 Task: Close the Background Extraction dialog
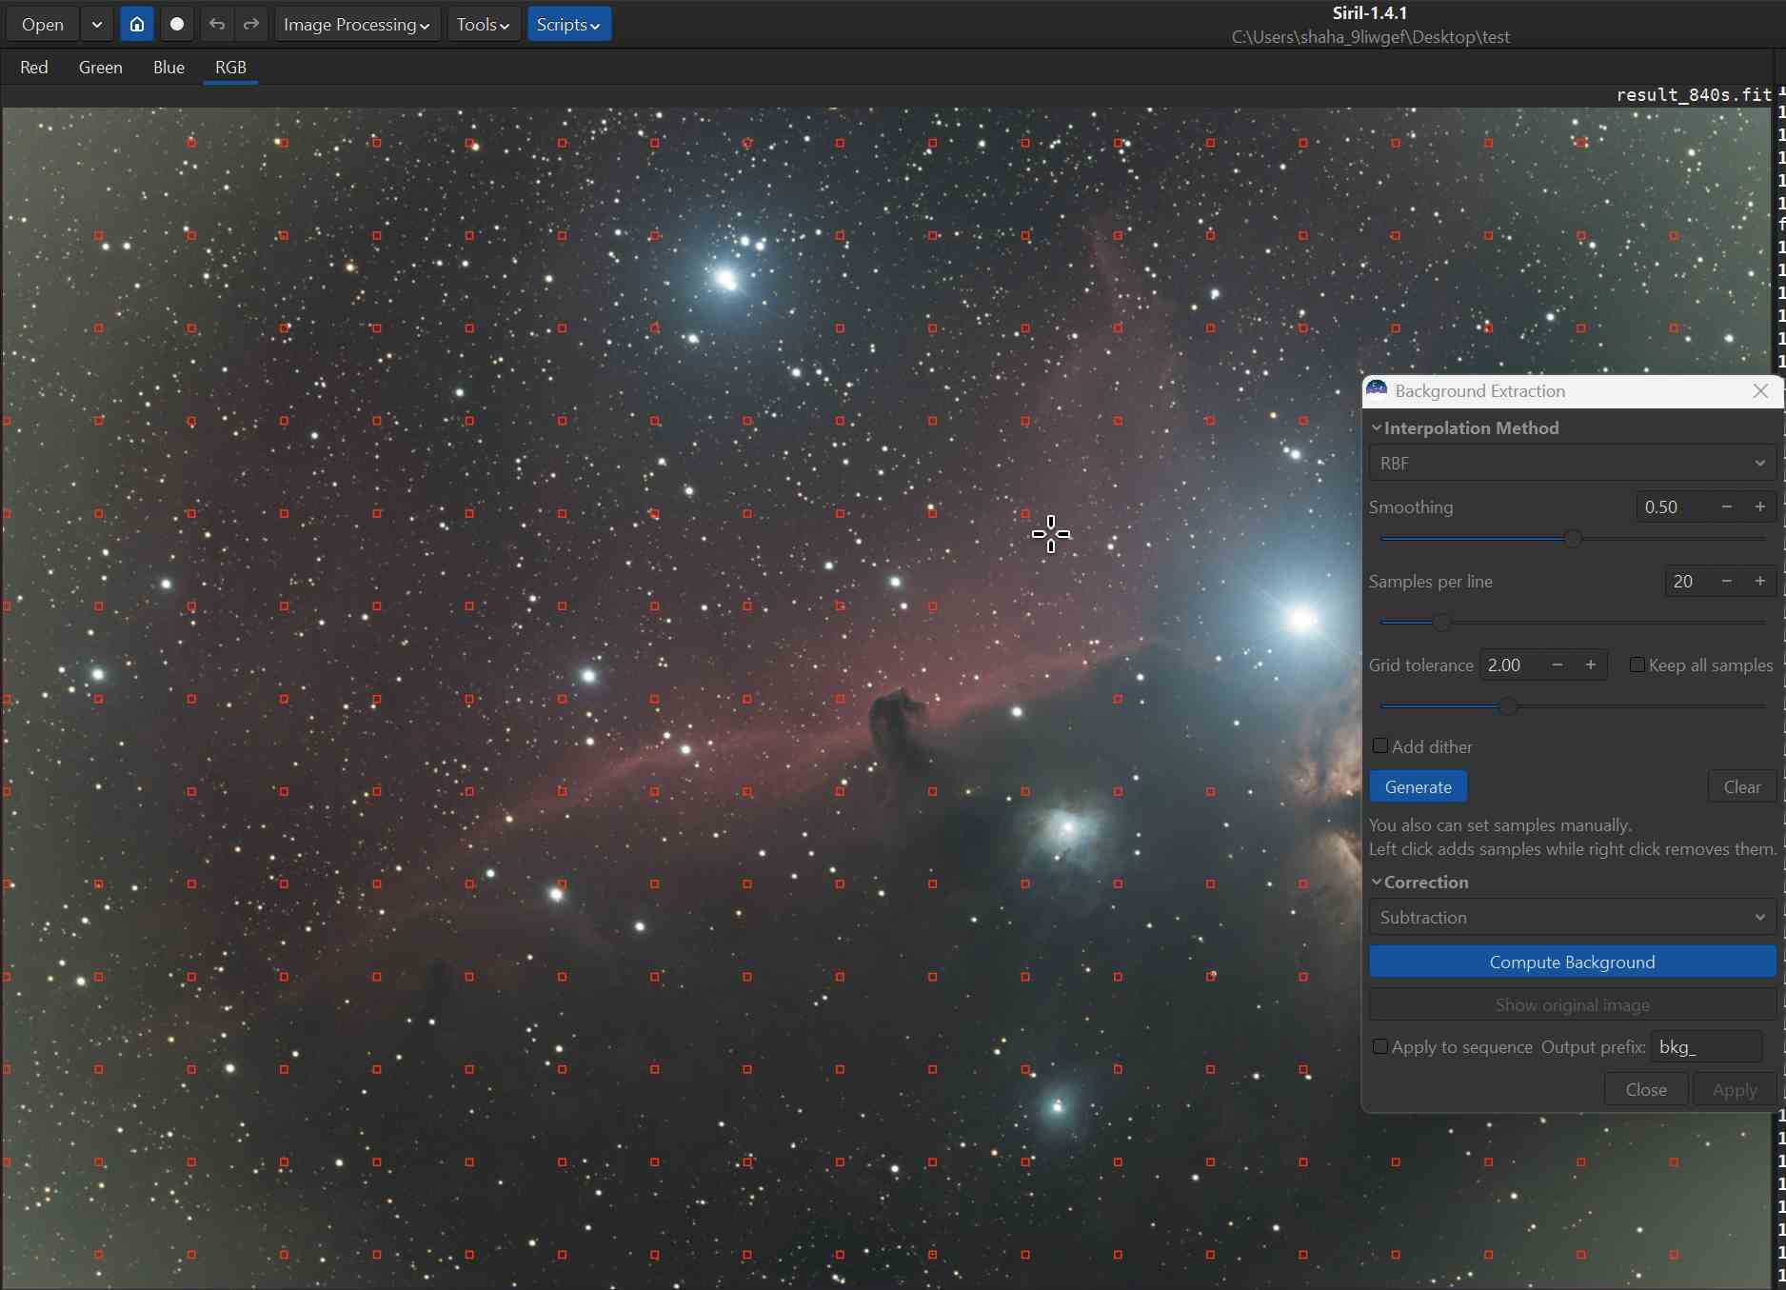1760,391
